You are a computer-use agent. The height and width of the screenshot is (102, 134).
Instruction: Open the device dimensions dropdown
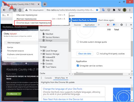pyautogui.click(x=5, y=15)
